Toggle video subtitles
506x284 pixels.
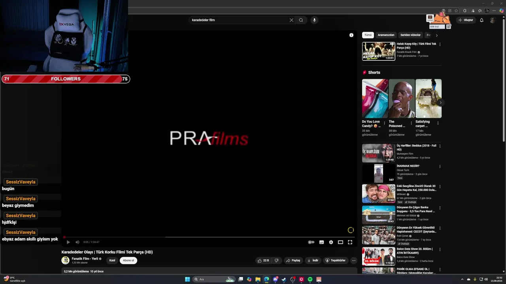tap(321, 242)
